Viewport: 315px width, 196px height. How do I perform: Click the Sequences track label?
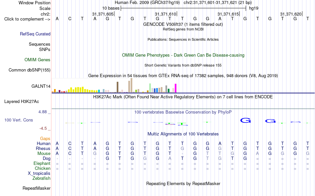[39, 44]
